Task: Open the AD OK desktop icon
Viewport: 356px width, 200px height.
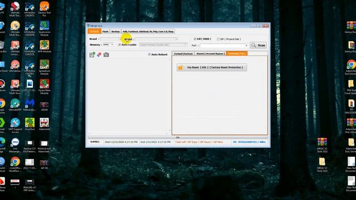Action: pyautogui.click(x=44, y=164)
